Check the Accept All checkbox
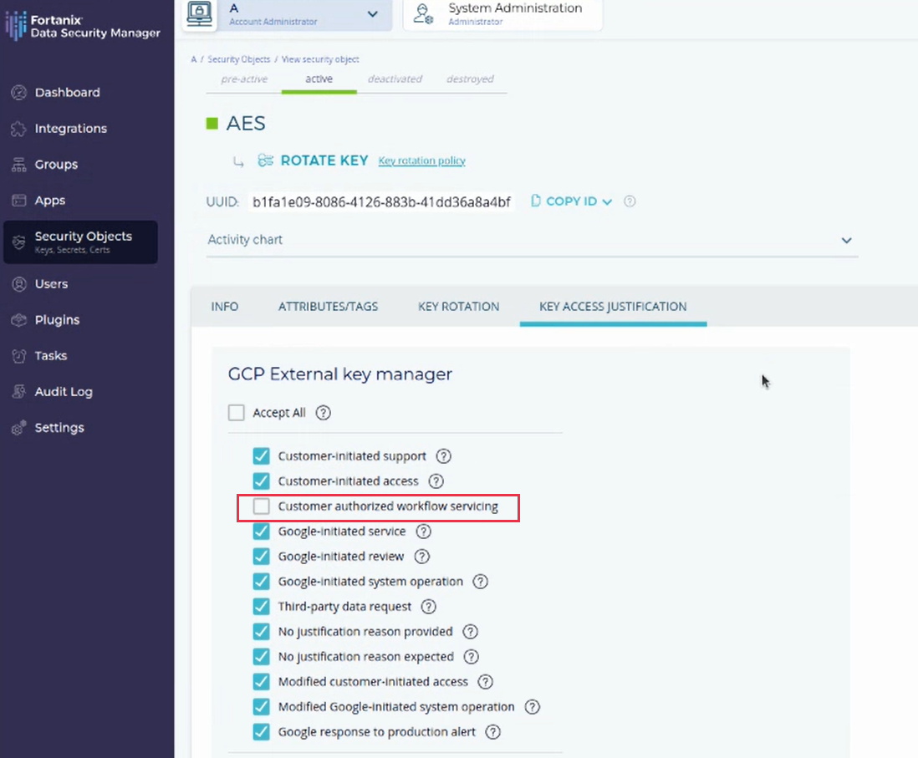The width and height of the screenshot is (918, 758). (237, 413)
